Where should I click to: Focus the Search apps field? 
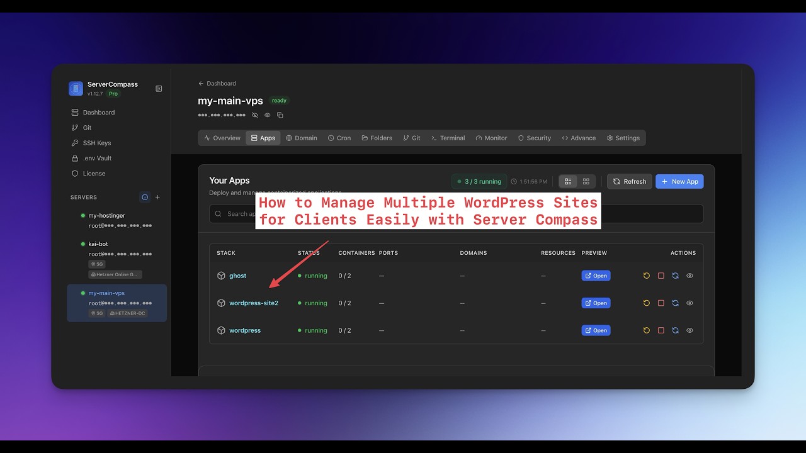457,214
